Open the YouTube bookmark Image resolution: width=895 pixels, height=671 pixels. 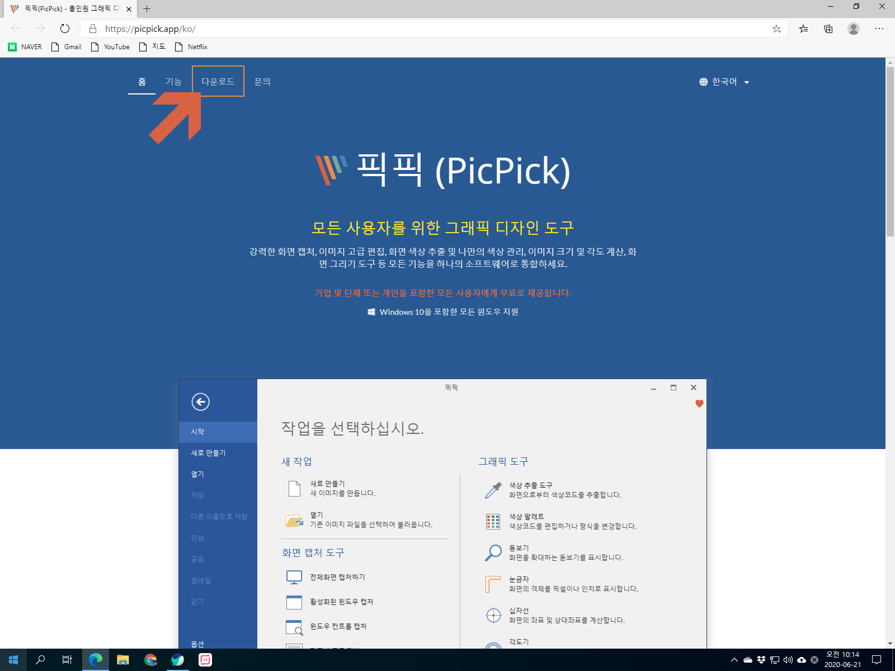(110, 47)
